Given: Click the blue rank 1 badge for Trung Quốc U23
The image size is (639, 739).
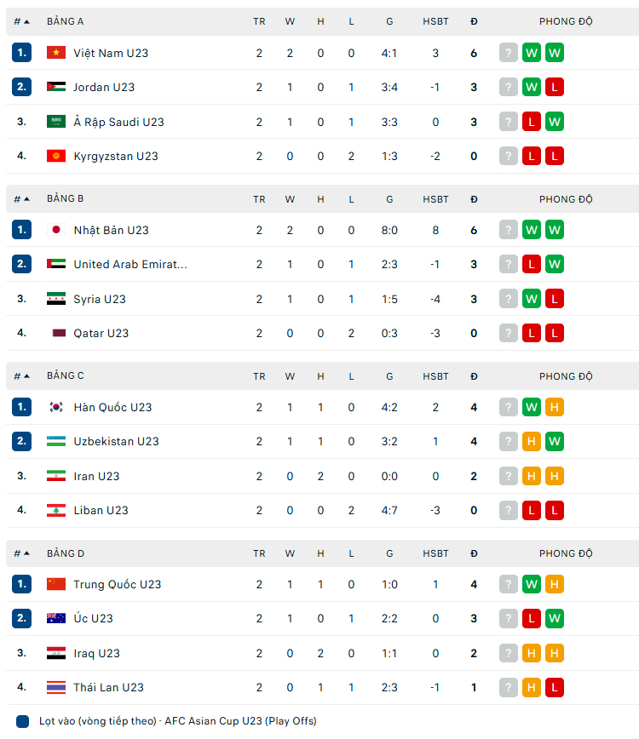Looking at the screenshot, I should click(x=22, y=584).
